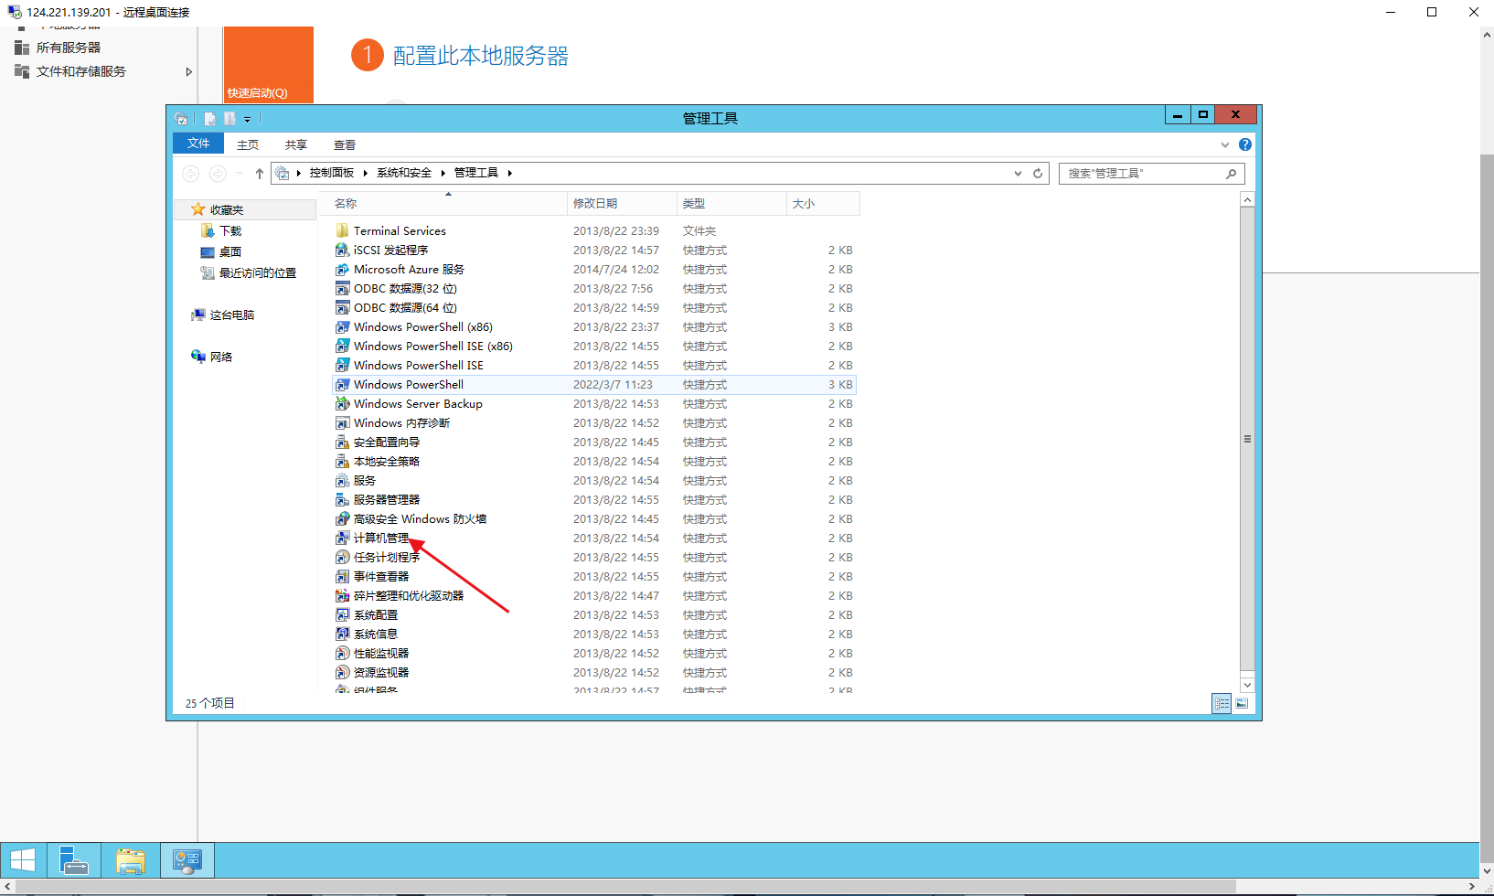Open Server Manager from the taskbar
The image size is (1494, 896).
click(74, 860)
